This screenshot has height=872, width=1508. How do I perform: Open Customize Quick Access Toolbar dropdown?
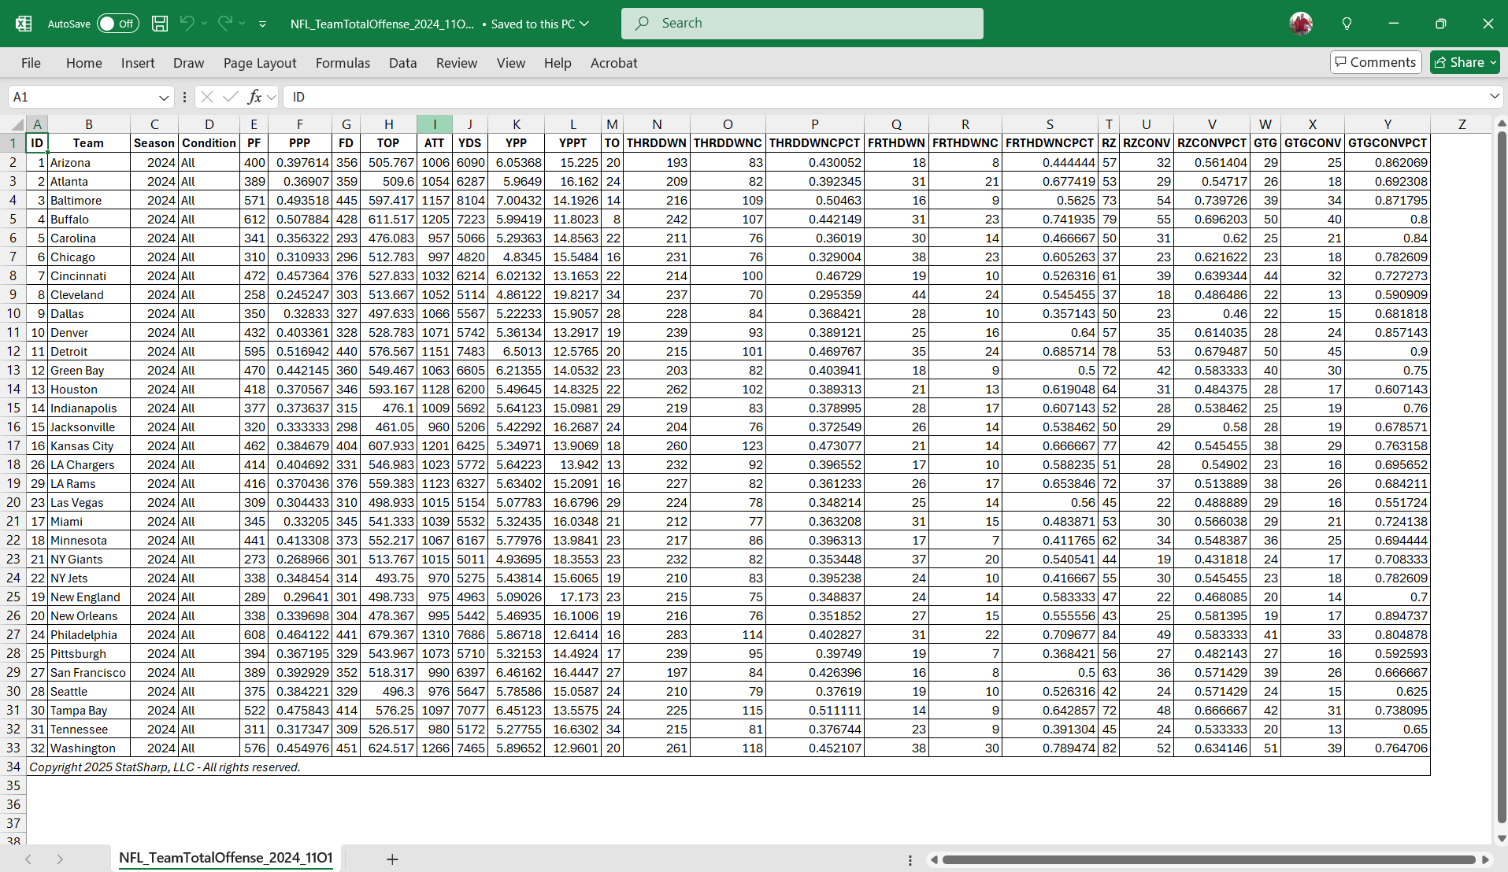click(x=262, y=24)
